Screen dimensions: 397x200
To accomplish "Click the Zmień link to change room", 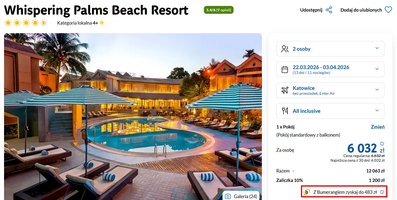I will pyautogui.click(x=378, y=127).
